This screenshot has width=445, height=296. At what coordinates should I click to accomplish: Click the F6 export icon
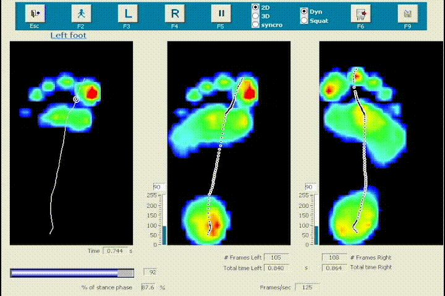click(x=361, y=14)
